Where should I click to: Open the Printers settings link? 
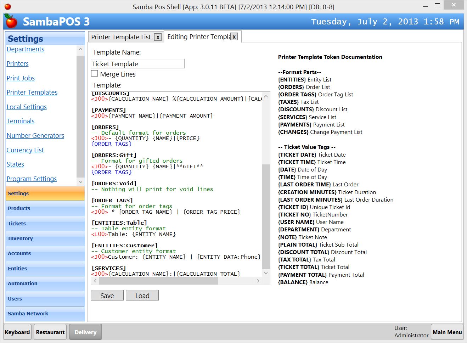tap(17, 64)
